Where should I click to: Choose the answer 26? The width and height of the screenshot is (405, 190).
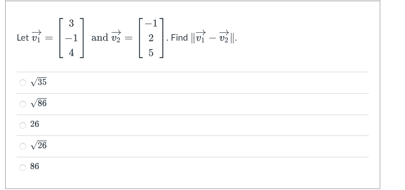coord(35,124)
